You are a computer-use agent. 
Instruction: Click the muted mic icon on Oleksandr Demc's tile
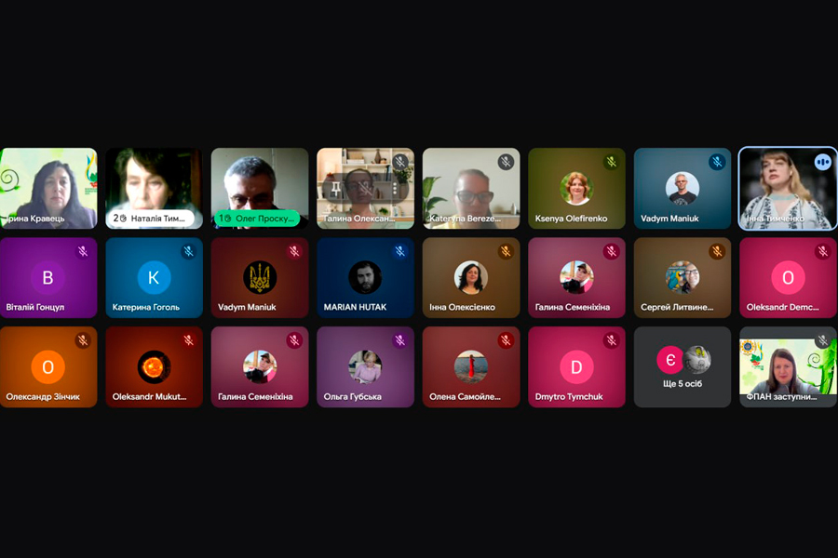pyautogui.click(x=822, y=251)
